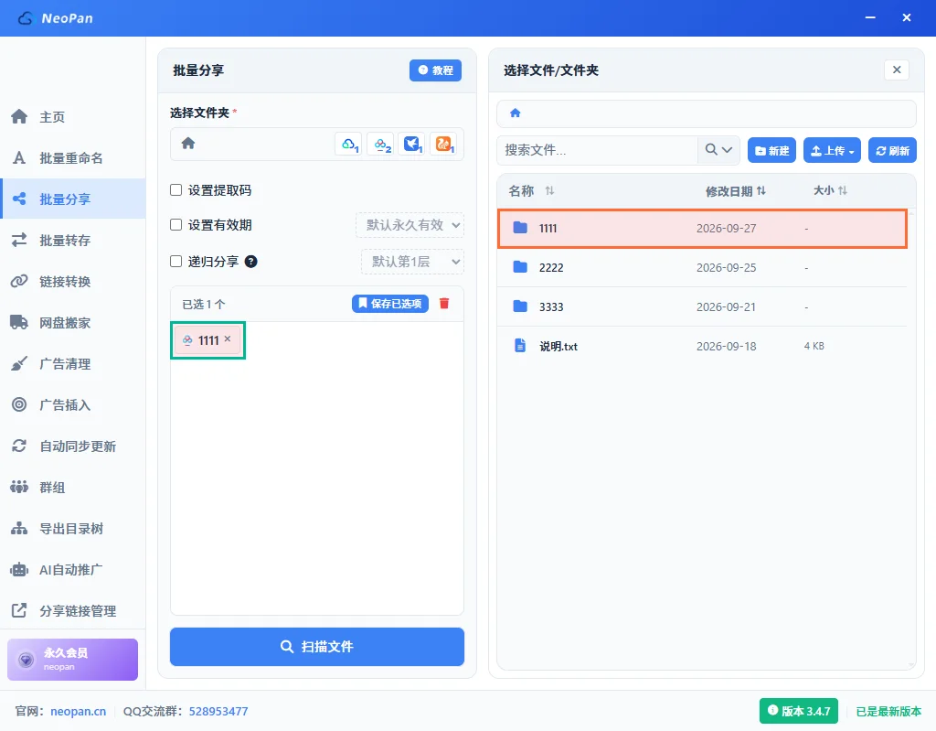Click the 已是最新版本 status text
Image resolution: width=936 pixels, height=731 pixels.
point(888,711)
